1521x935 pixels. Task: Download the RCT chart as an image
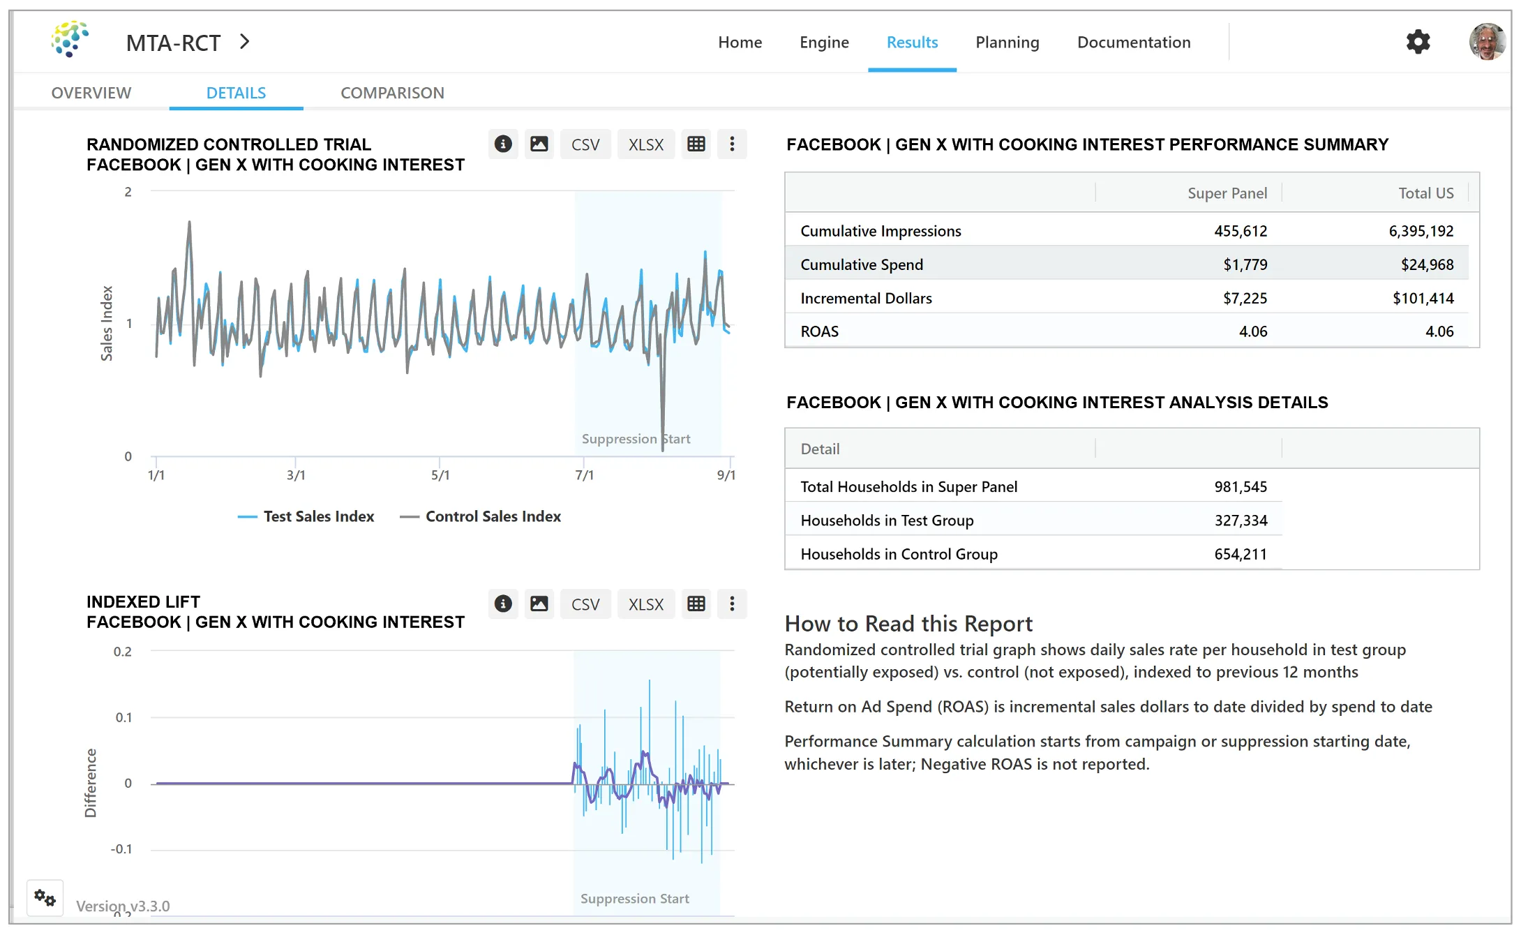click(539, 144)
